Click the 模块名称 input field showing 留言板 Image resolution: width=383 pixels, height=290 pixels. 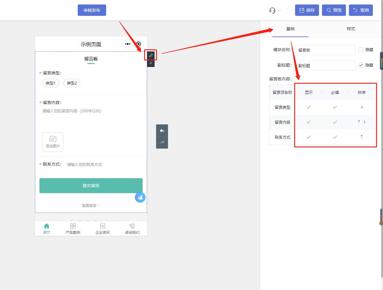click(x=325, y=50)
